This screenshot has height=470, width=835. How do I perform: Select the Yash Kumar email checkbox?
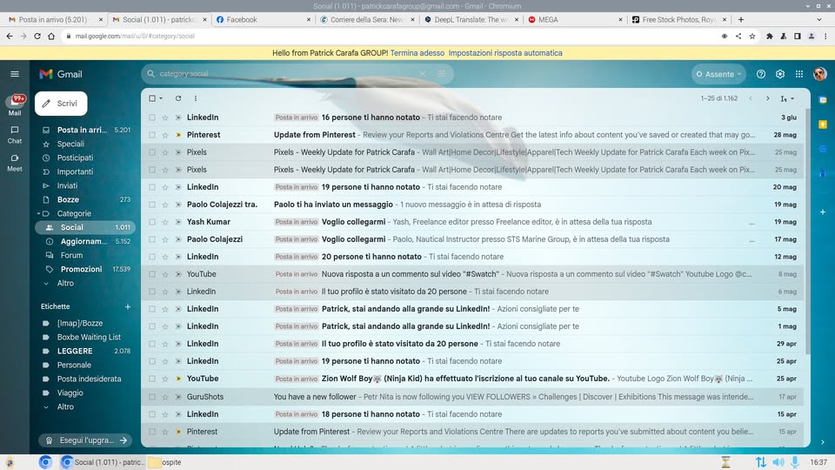152,222
